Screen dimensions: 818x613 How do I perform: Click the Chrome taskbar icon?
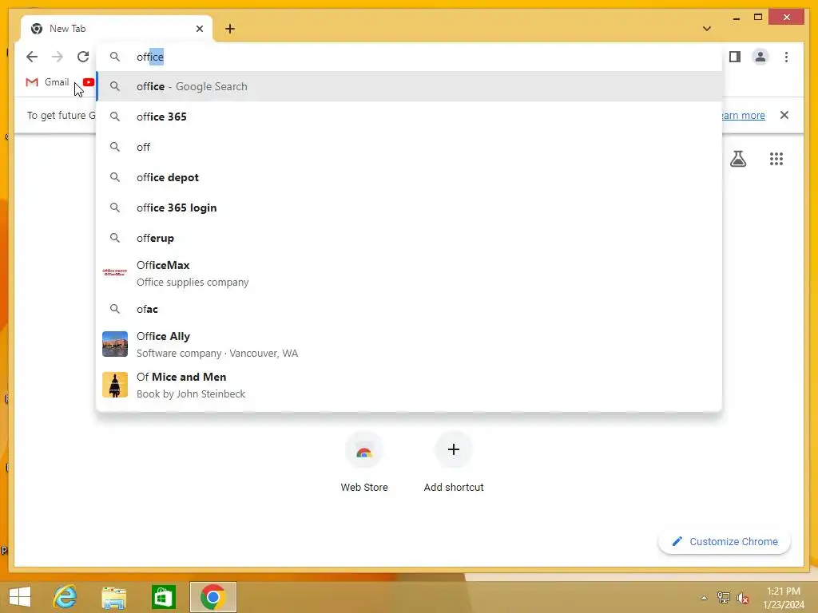point(212,597)
